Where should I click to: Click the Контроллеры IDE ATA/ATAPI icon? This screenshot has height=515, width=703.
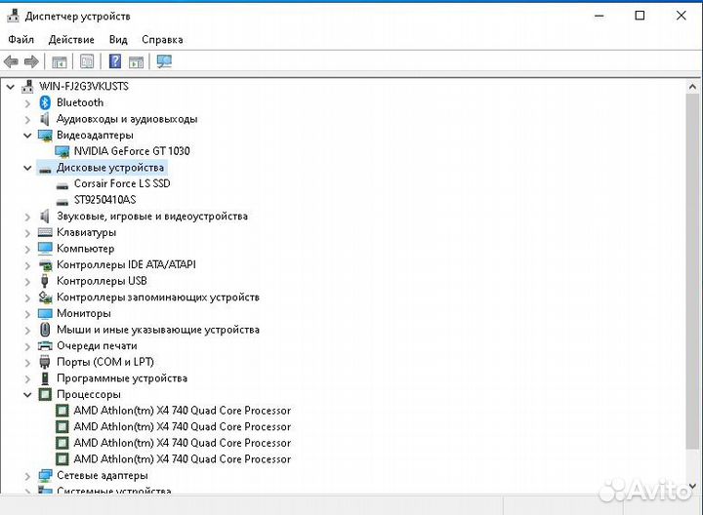point(45,264)
